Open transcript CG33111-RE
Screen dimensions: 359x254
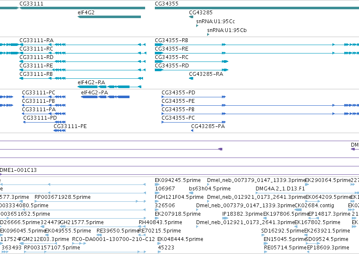82,70
